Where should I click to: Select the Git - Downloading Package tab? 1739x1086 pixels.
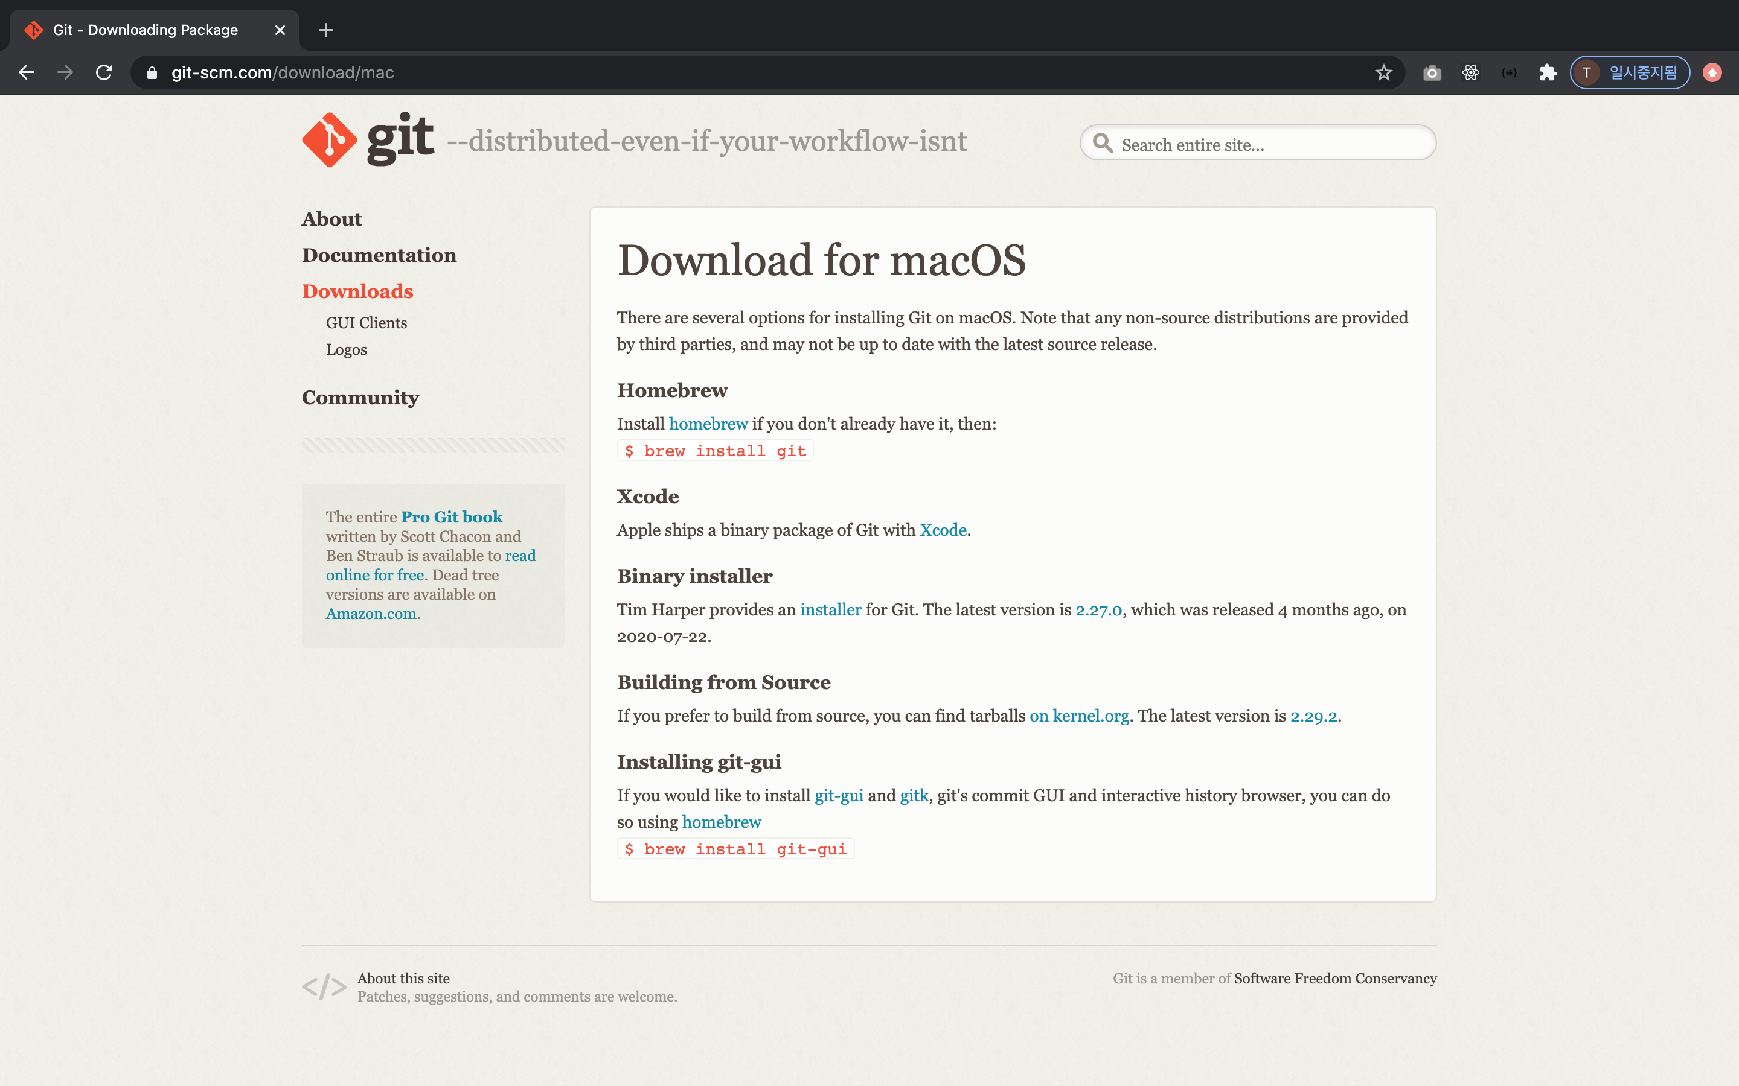pyautogui.click(x=154, y=30)
